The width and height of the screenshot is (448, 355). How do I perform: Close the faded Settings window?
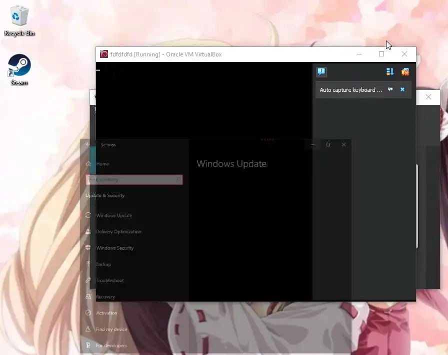point(343,145)
